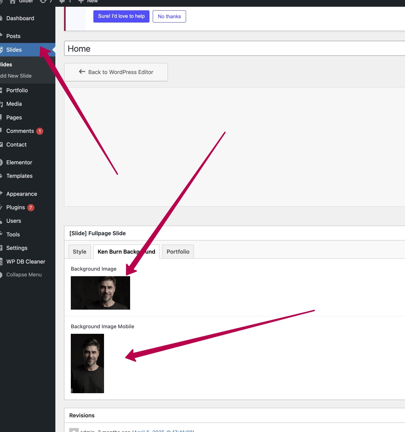The height and width of the screenshot is (432, 405).
Task: Open Dashboard from the sidebar
Action: (20, 18)
